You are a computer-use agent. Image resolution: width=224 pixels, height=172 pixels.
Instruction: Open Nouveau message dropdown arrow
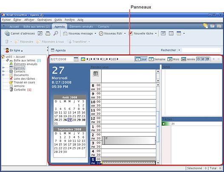[95, 34]
